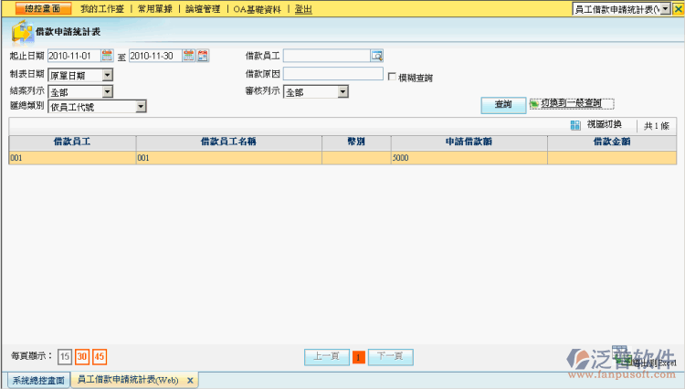
Task: Select the 5000 amount cell
Action: point(469,158)
